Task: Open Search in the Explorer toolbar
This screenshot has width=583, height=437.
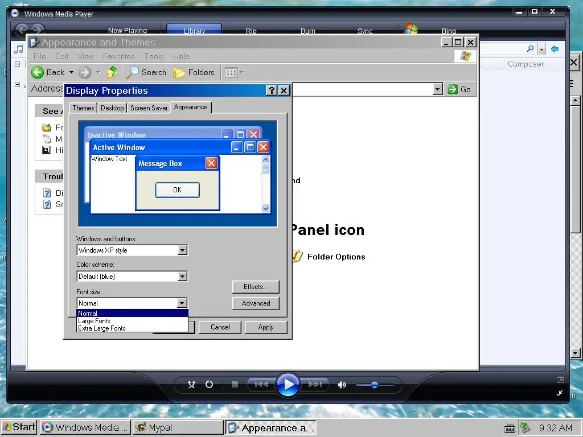Action: [146, 72]
